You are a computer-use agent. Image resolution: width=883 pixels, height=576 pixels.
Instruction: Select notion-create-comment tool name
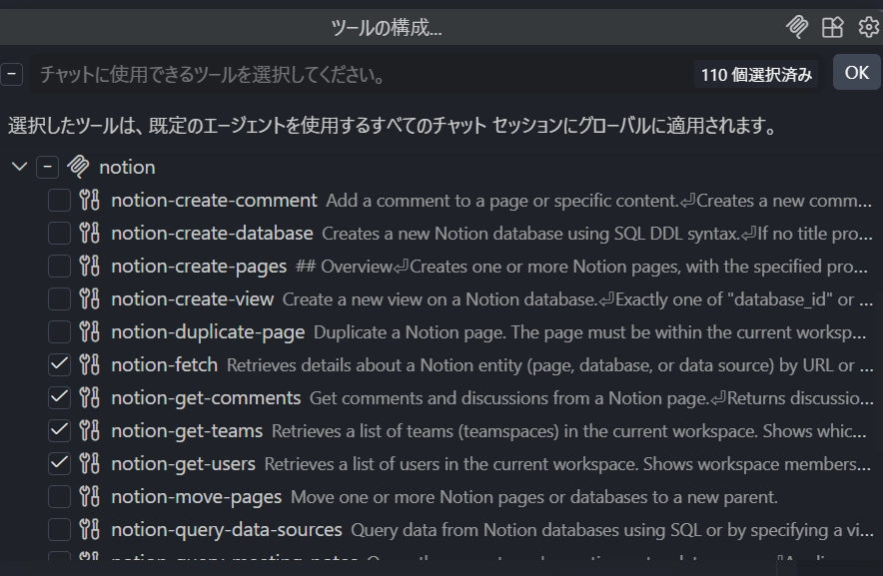coord(214,201)
